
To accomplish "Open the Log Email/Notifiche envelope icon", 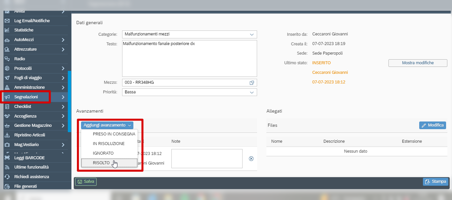I will 7,21.
